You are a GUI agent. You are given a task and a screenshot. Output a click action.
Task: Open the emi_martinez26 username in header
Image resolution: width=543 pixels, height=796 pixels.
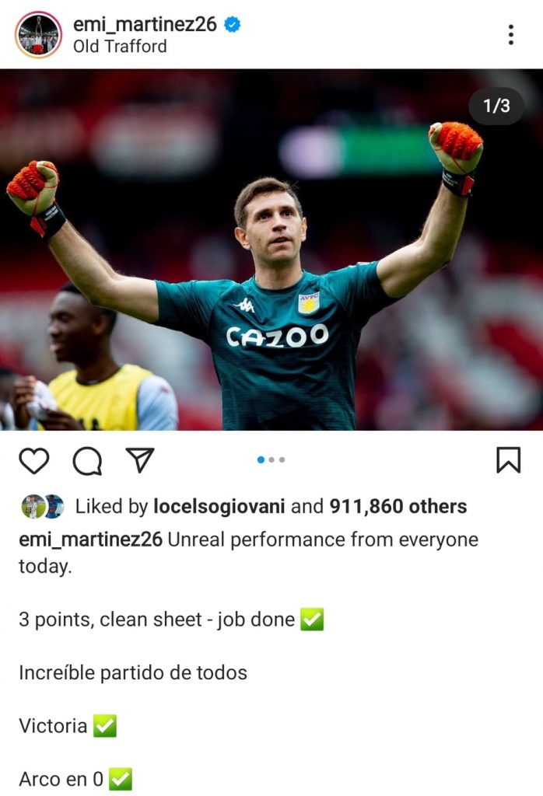[x=145, y=24]
